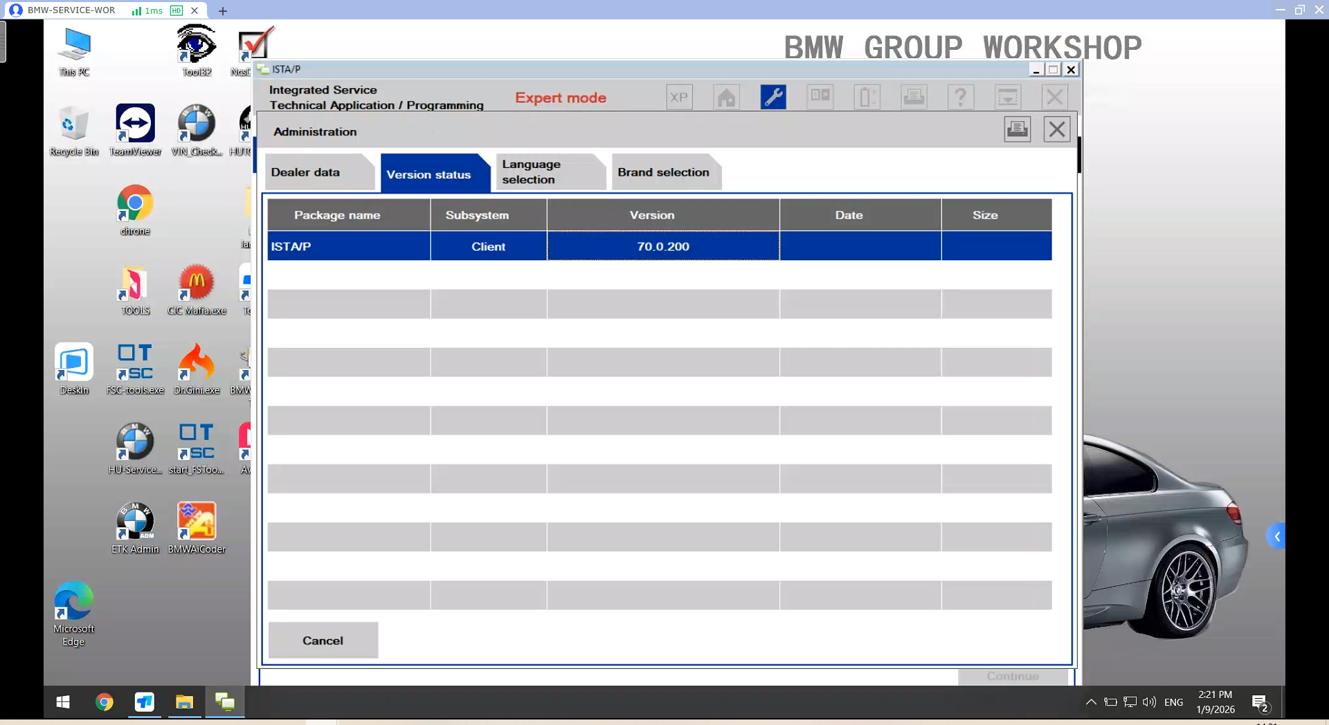This screenshot has height=725, width=1329.
Task: Click the Home icon in ISTA/P toolbar
Action: 726,98
